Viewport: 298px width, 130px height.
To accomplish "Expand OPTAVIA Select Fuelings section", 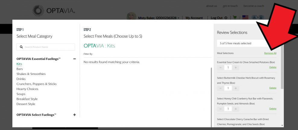I will tap(74, 115).
